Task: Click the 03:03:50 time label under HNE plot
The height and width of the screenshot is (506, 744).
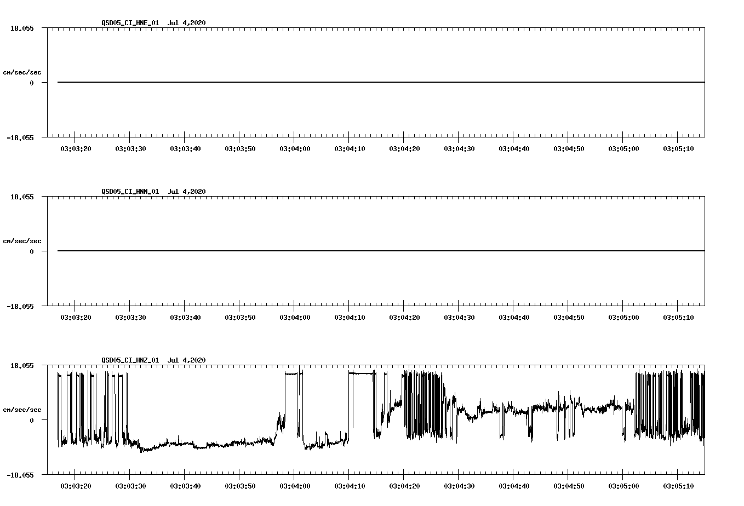Action: [240, 148]
